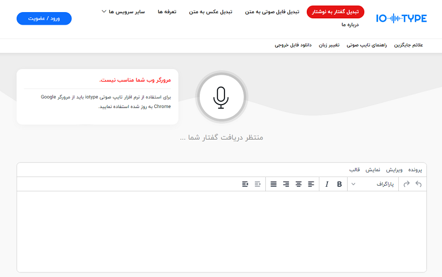The height and width of the screenshot is (277, 442).
Task: Undo the last edit in editor
Action: 418,184
